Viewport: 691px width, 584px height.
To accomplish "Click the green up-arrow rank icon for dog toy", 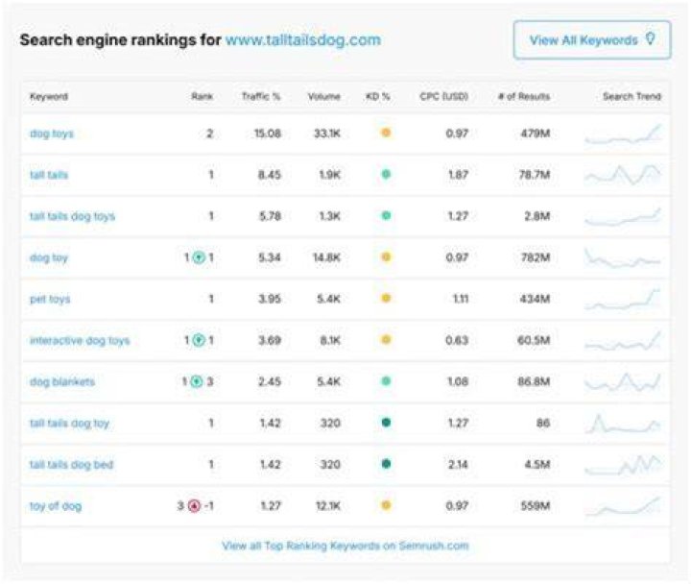I will click(x=200, y=257).
